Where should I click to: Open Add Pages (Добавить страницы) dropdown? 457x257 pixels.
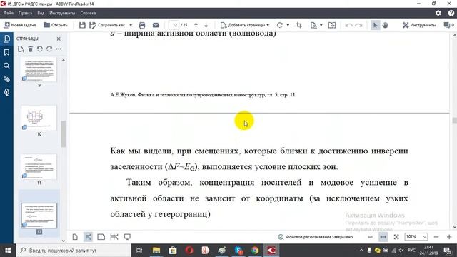245,25
